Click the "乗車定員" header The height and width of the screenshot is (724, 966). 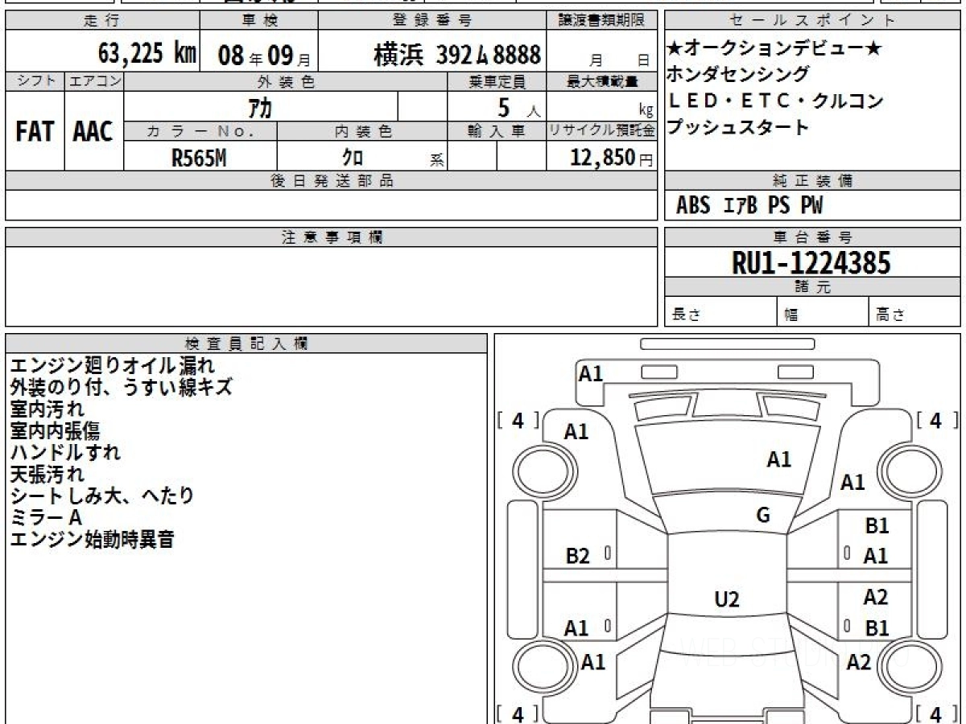click(x=497, y=81)
